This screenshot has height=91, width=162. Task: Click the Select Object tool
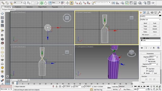pos(25,3)
